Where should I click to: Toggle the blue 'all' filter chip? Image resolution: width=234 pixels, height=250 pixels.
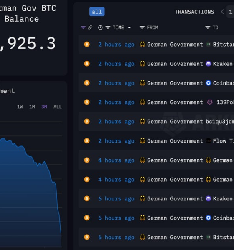(97, 12)
